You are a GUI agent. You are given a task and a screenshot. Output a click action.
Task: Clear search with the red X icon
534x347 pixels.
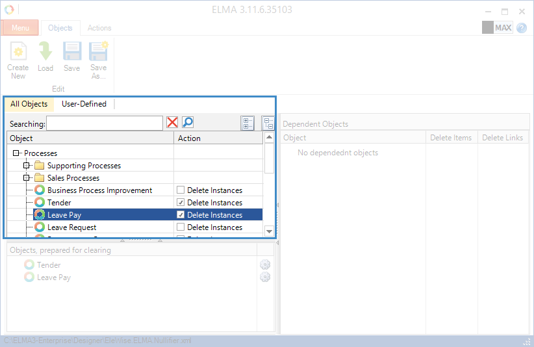point(172,123)
